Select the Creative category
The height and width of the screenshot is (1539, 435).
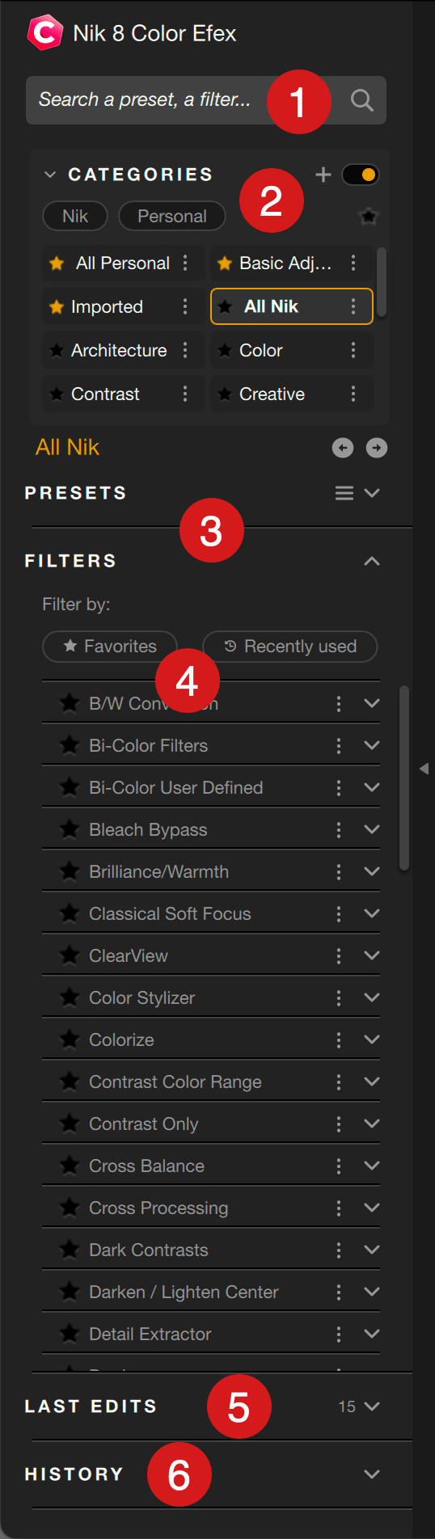272,394
